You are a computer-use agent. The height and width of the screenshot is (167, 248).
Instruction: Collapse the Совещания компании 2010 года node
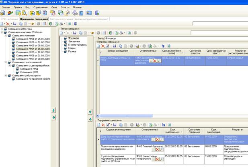pyautogui.click(x=2, y=32)
